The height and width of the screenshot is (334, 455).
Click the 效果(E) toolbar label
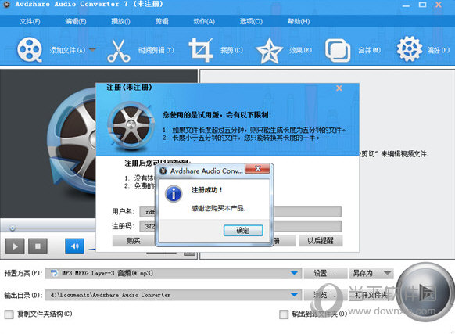pos(300,50)
